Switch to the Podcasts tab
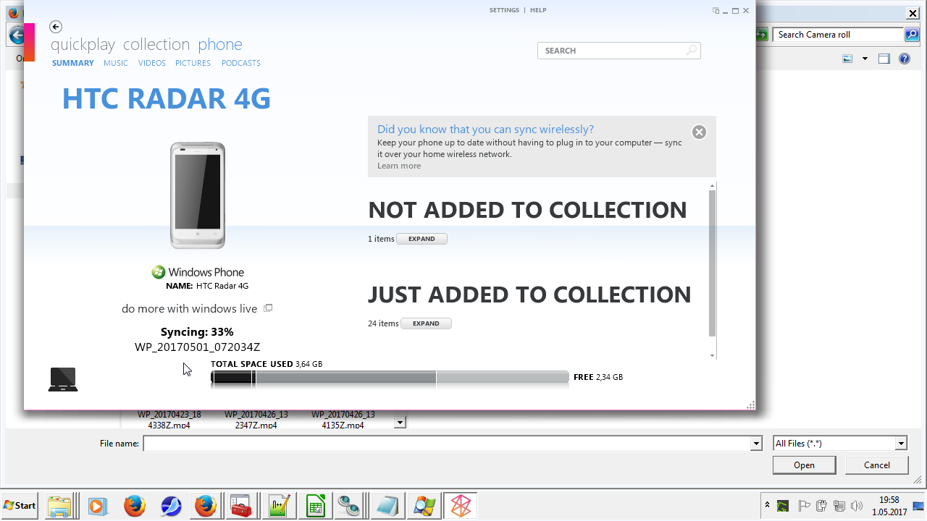Image resolution: width=927 pixels, height=521 pixels. pos(241,63)
